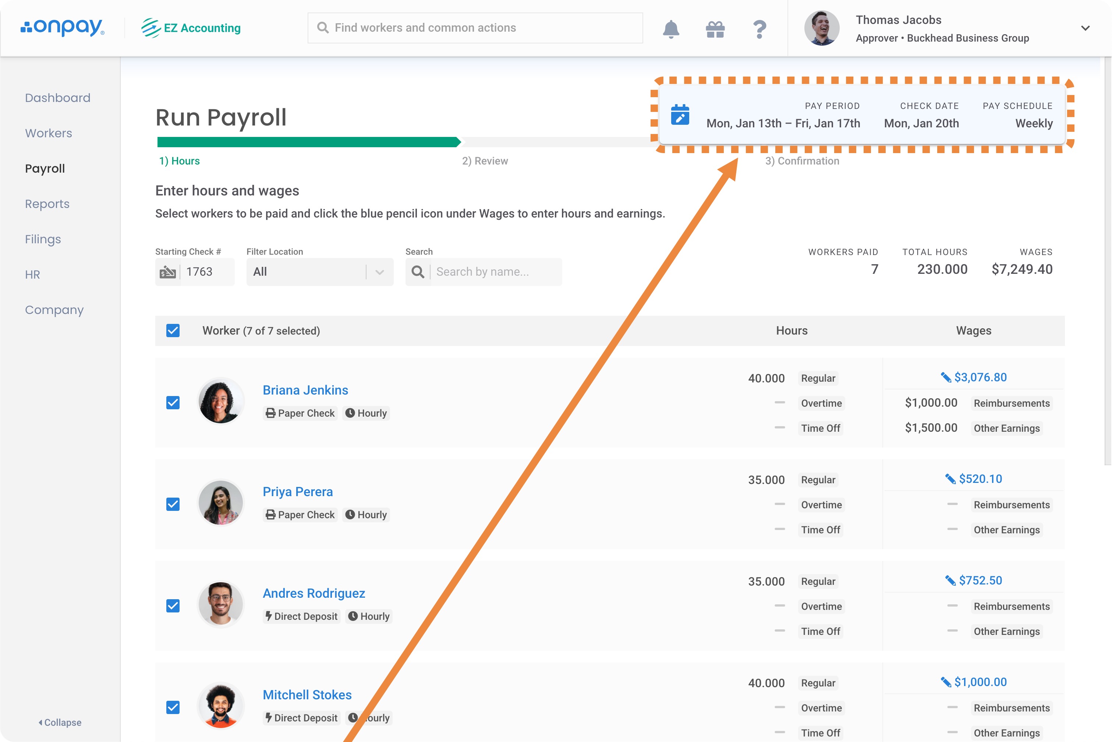Edit Priya Perera's $520.10 wages pencil
Image resolution: width=1112 pixels, height=742 pixels.
[950, 479]
